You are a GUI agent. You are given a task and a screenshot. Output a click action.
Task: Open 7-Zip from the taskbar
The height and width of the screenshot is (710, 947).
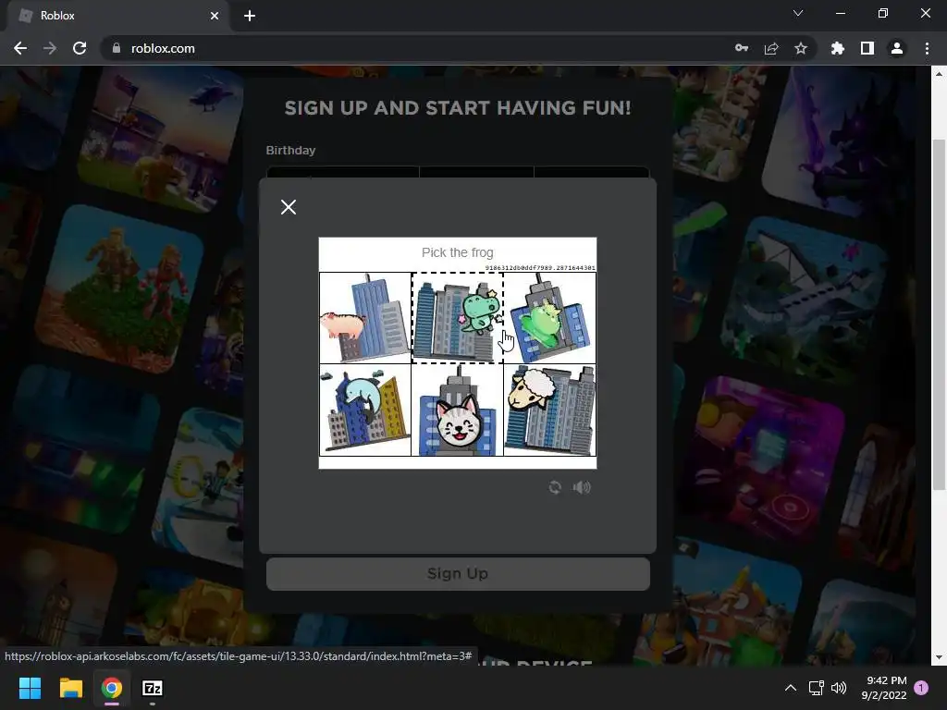click(153, 688)
